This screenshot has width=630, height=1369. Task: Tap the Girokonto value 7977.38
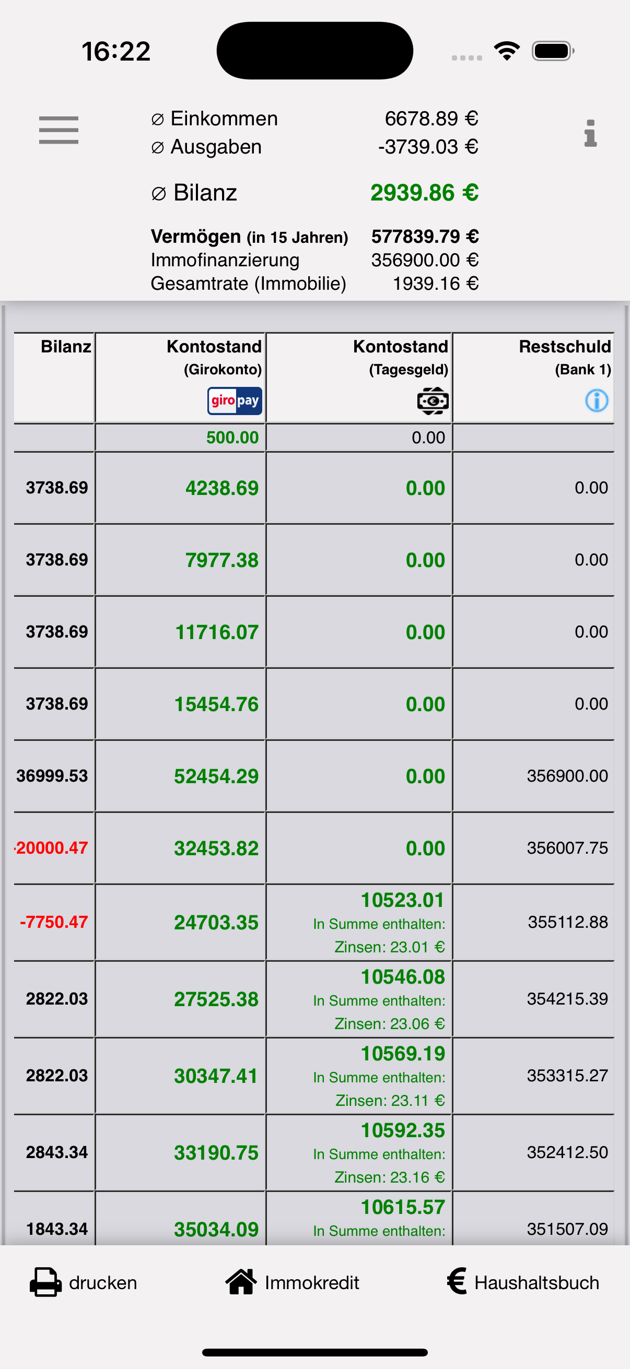tap(221, 560)
